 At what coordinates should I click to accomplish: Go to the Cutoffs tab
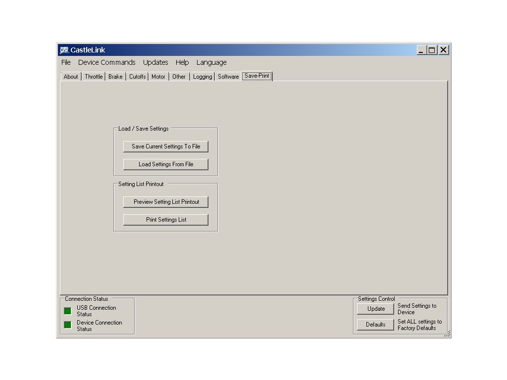[138, 77]
